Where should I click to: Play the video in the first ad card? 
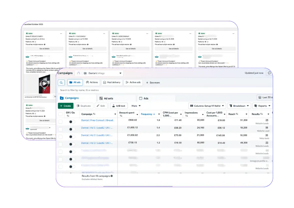click(x=44, y=83)
